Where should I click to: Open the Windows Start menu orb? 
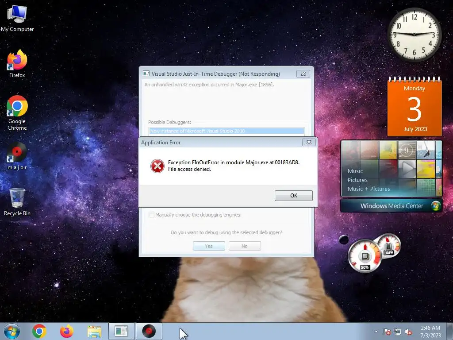(12, 331)
